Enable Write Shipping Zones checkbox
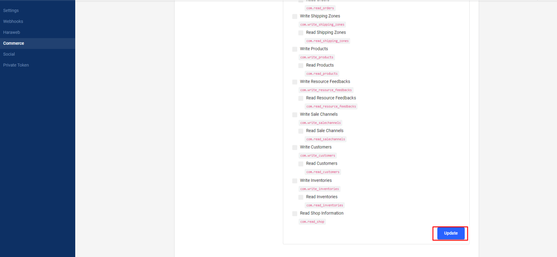Image resolution: width=557 pixels, height=257 pixels. tap(295, 16)
